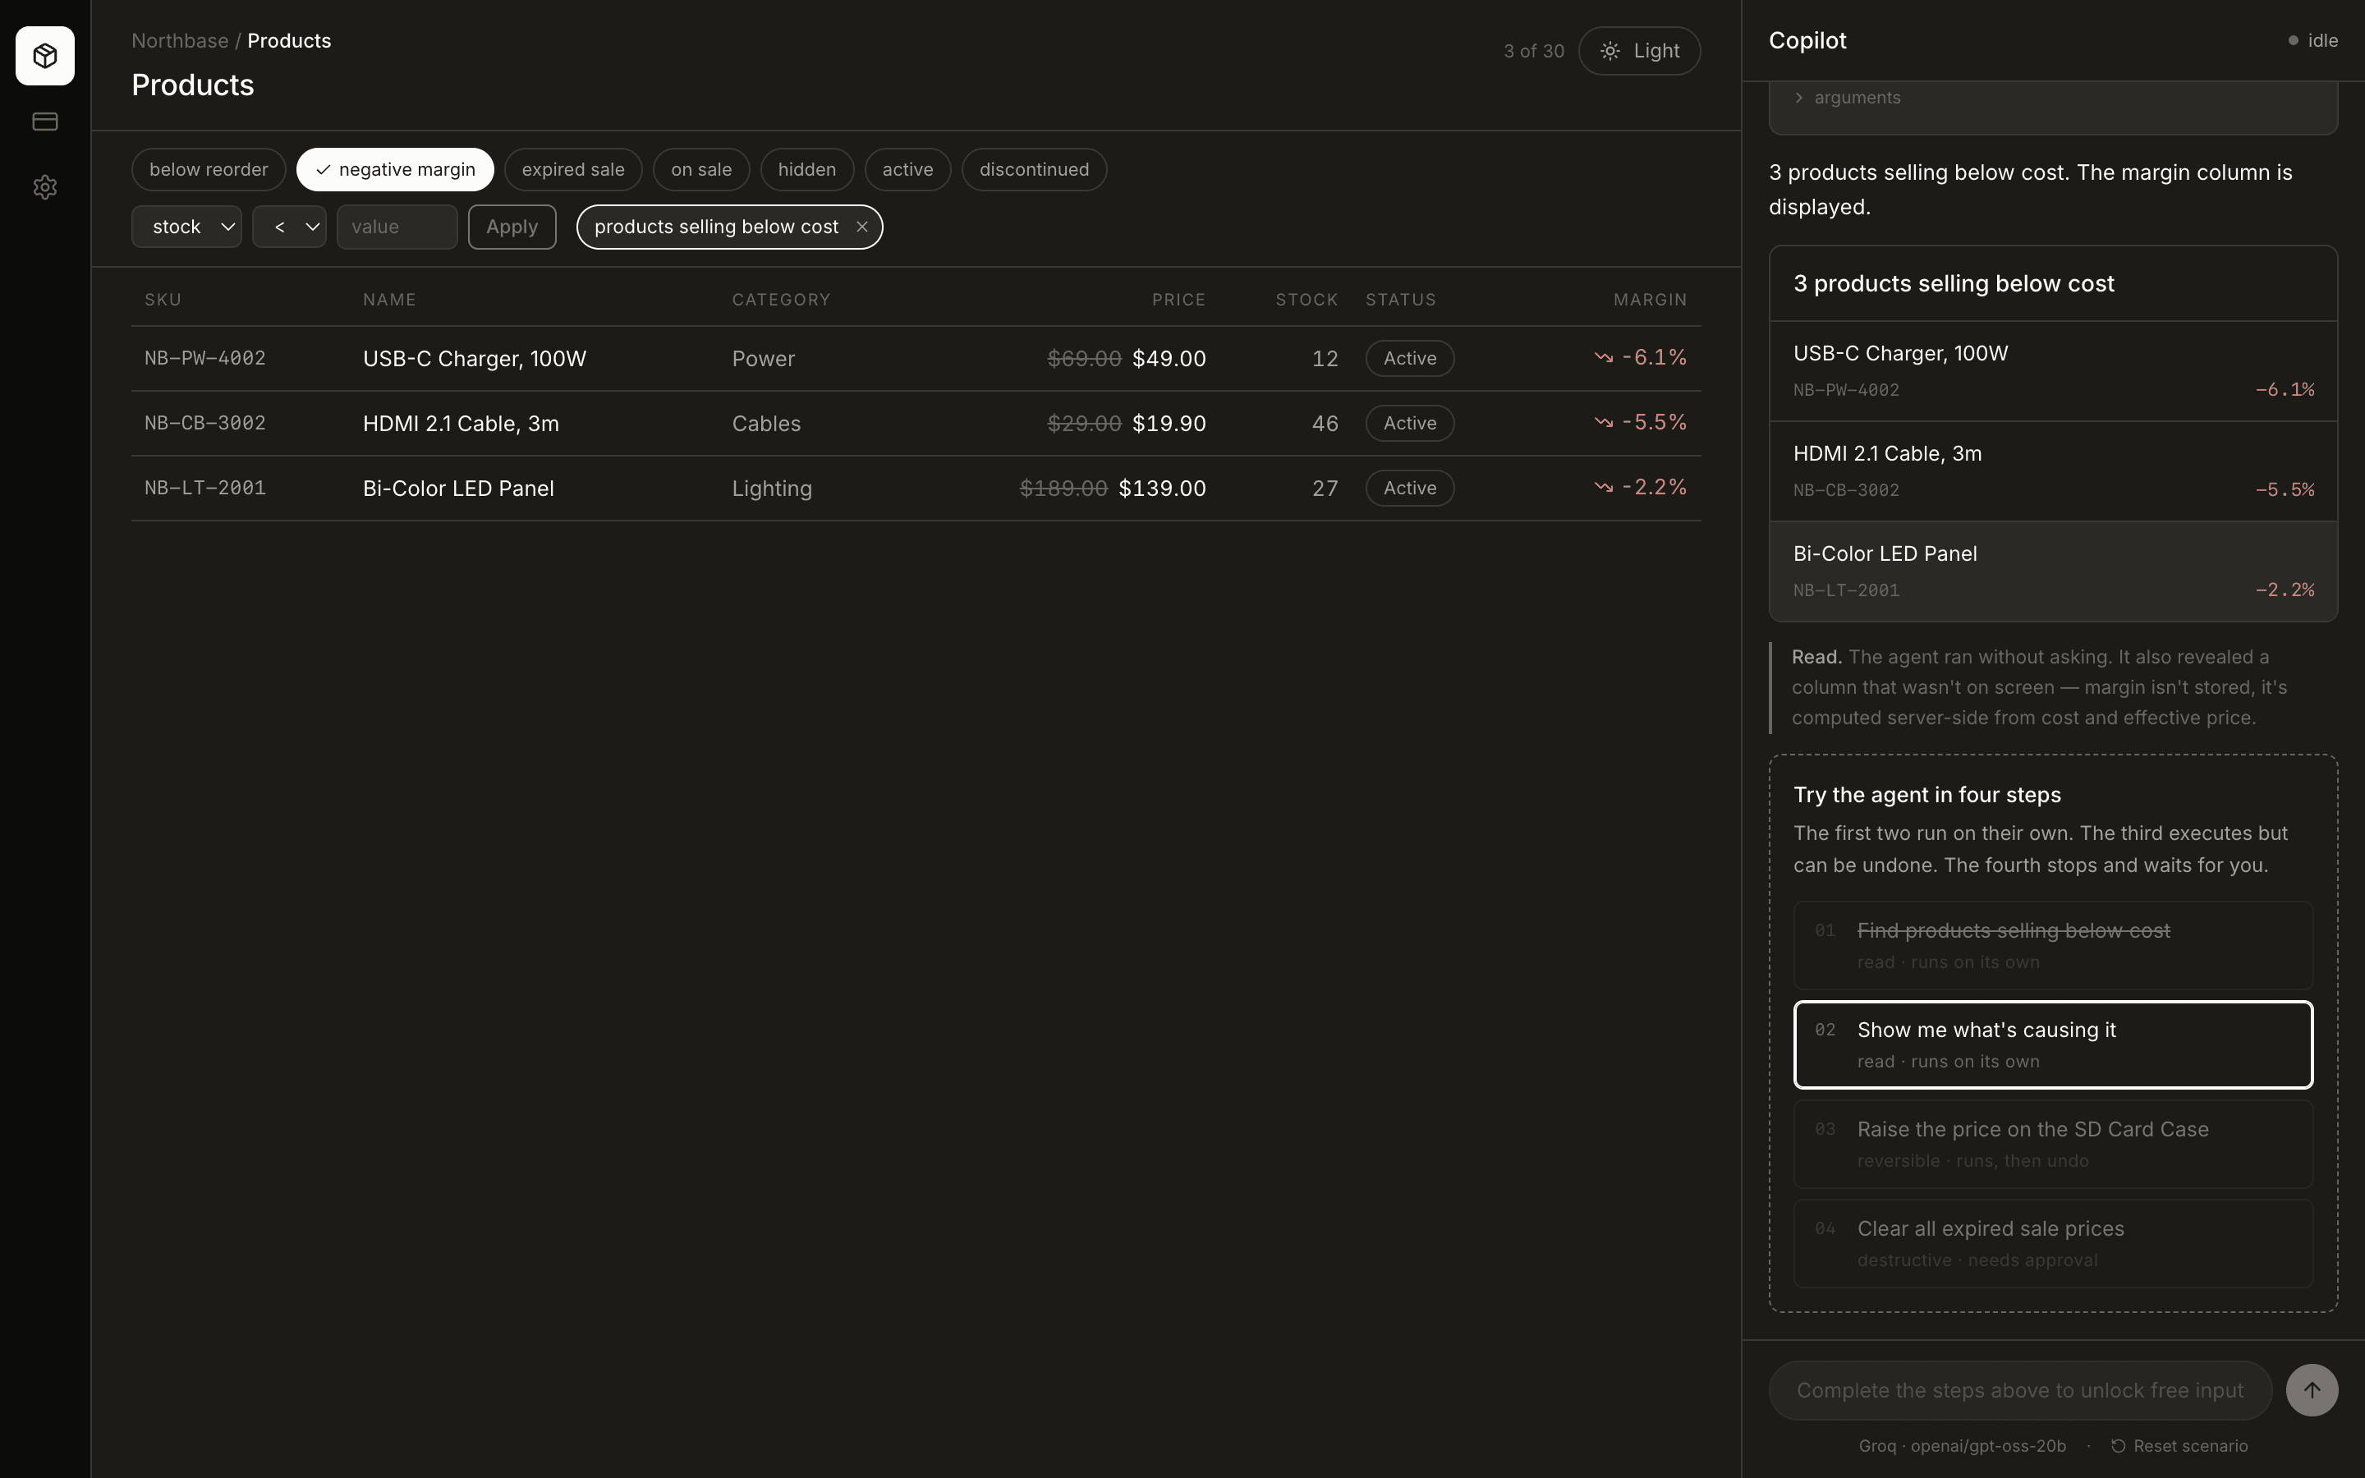Sort by STOCK column header
The width and height of the screenshot is (2365, 1478).
click(x=1306, y=300)
